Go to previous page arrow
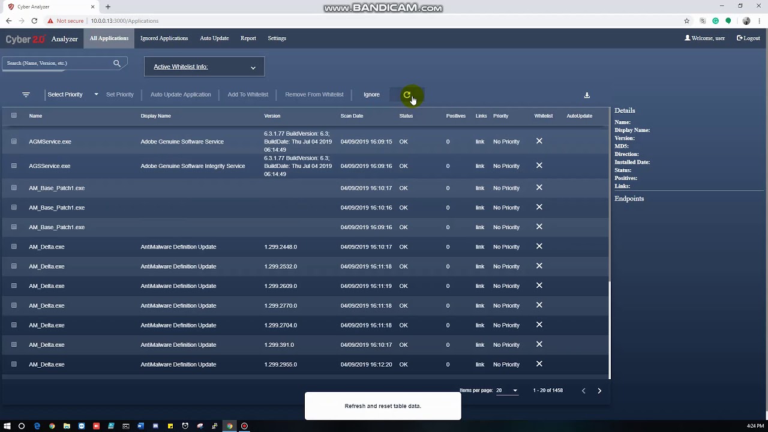768x432 pixels. click(583, 391)
